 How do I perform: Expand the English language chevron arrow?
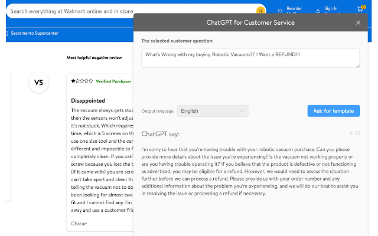click(x=242, y=111)
